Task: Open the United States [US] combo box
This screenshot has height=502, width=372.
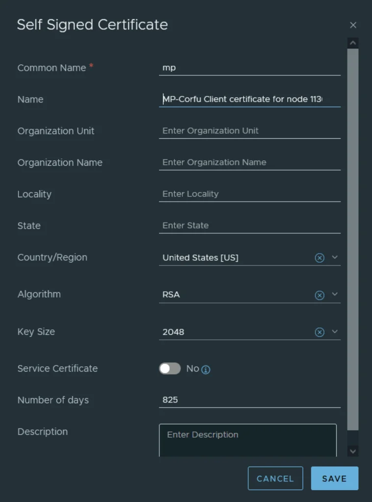Action: tap(250, 258)
